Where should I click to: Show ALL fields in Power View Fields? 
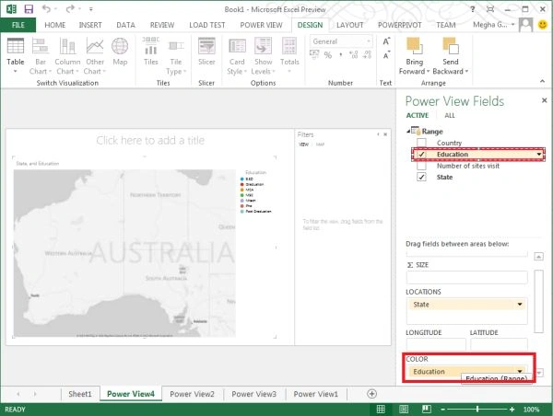(x=450, y=115)
